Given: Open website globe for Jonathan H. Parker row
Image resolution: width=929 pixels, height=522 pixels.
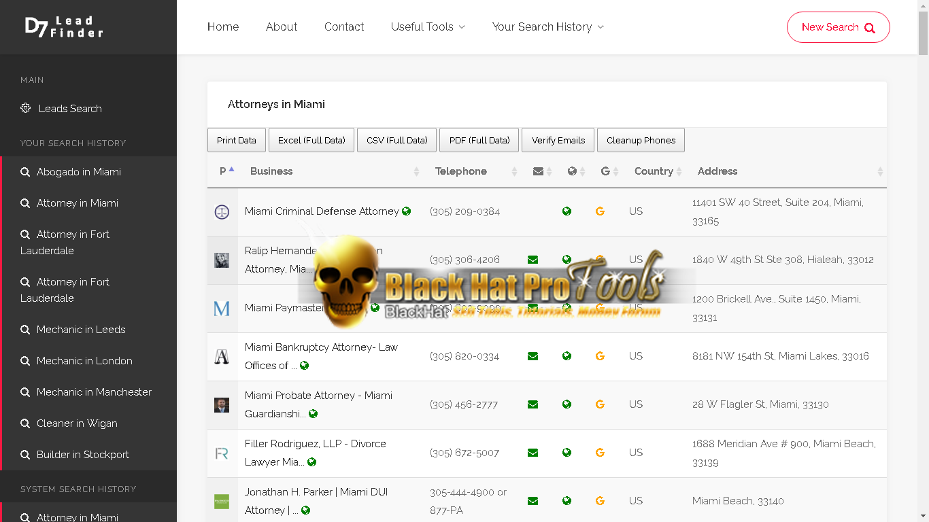Looking at the screenshot, I should click(567, 501).
